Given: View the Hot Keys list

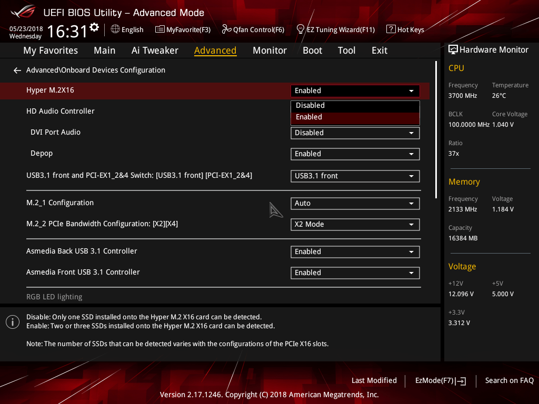Looking at the screenshot, I should click(x=405, y=29).
